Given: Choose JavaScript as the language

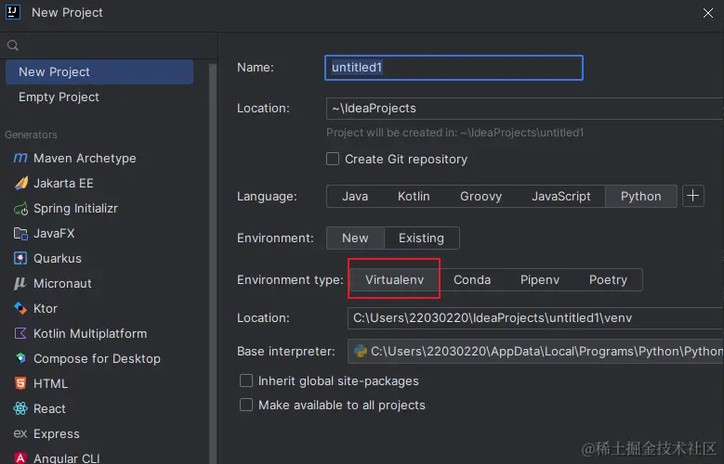Looking at the screenshot, I should [x=561, y=196].
